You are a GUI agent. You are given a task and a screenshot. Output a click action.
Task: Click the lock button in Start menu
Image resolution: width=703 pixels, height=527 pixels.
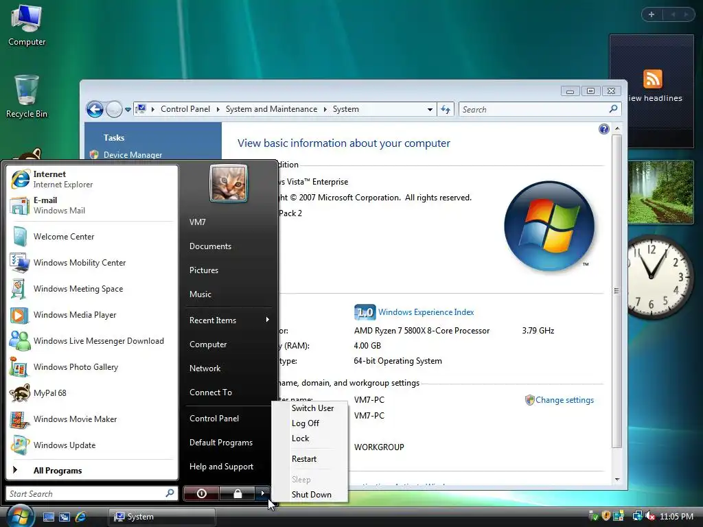click(238, 493)
